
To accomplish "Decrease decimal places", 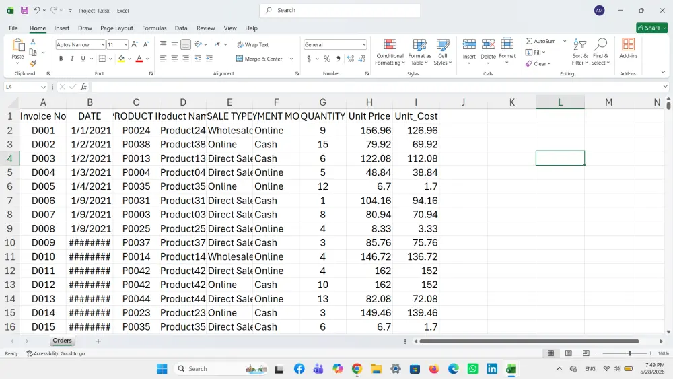I will pyautogui.click(x=362, y=59).
